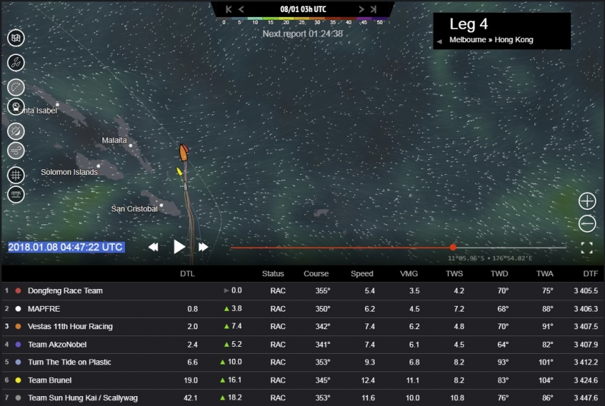The image size is (605, 406).
Task: Sort by TWA column header
Action: click(x=545, y=273)
